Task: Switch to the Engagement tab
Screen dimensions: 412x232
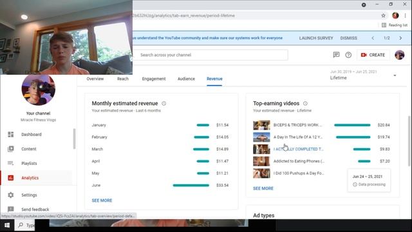Action: point(154,79)
